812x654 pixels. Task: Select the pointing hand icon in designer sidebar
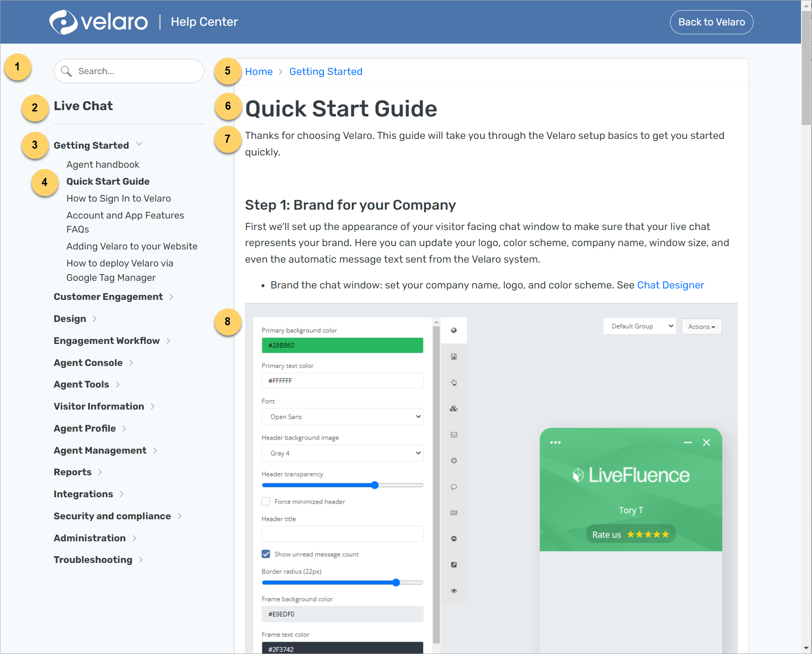pos(453,382)
